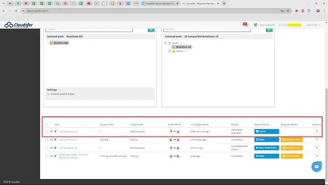Run Delta for eclipse-jee-oxygen plan

266,156
